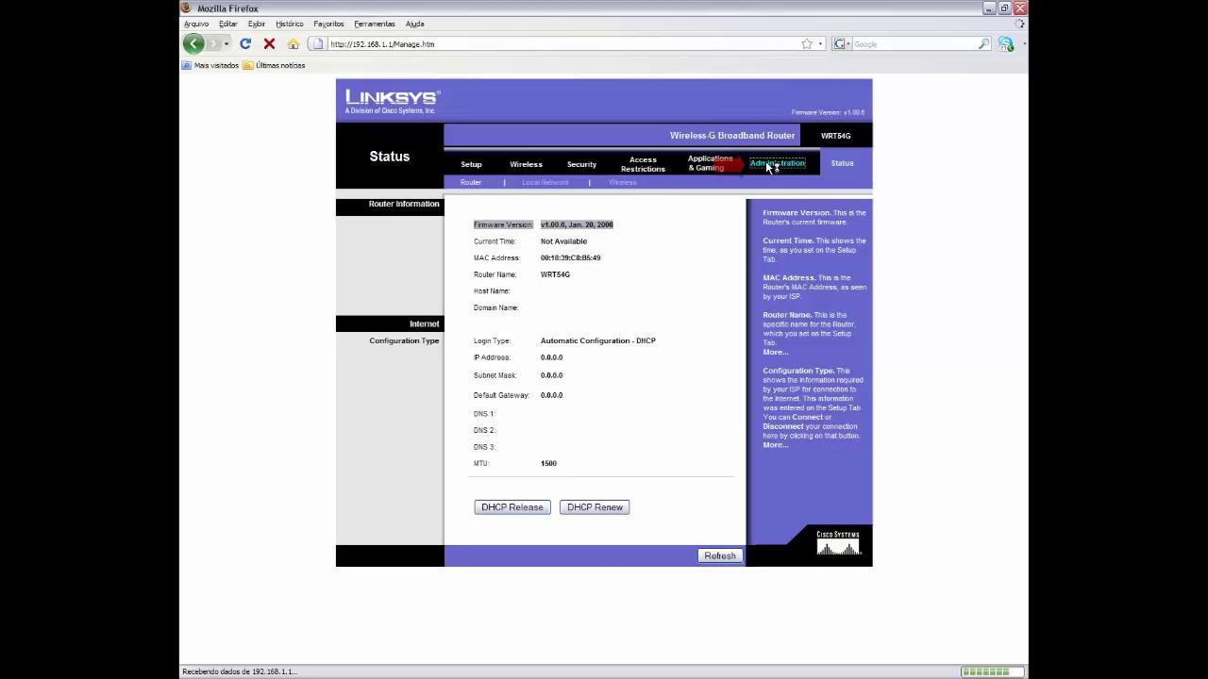Click the Router Name value WRT54G

pos(555,274)
